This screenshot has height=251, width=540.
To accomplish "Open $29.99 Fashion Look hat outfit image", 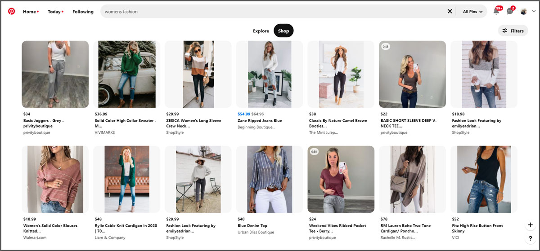I will (198, 179).
